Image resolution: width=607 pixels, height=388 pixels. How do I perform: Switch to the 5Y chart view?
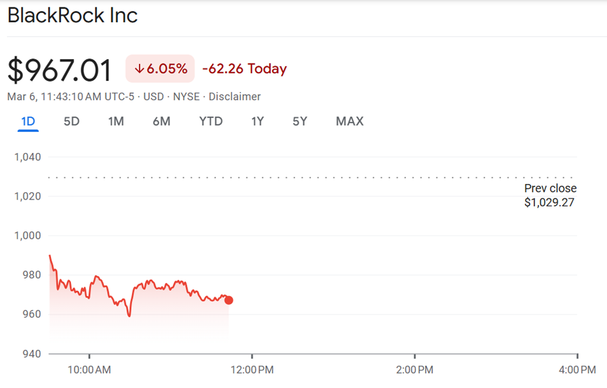299,121
